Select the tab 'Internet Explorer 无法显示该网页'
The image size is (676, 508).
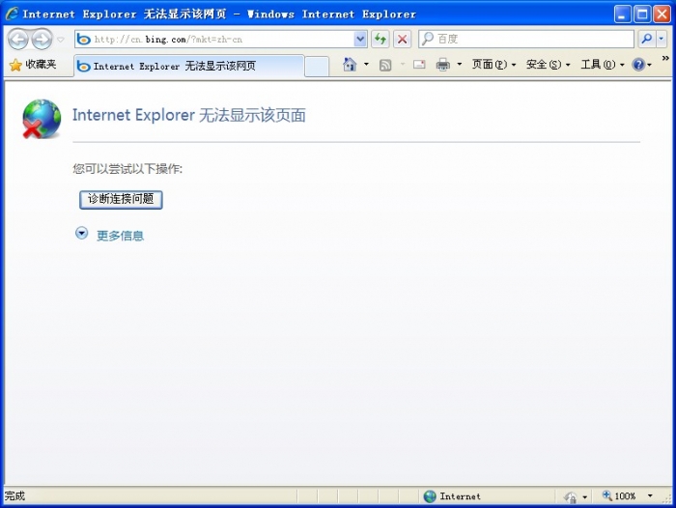pyautogui.click(x=189, y=66)
